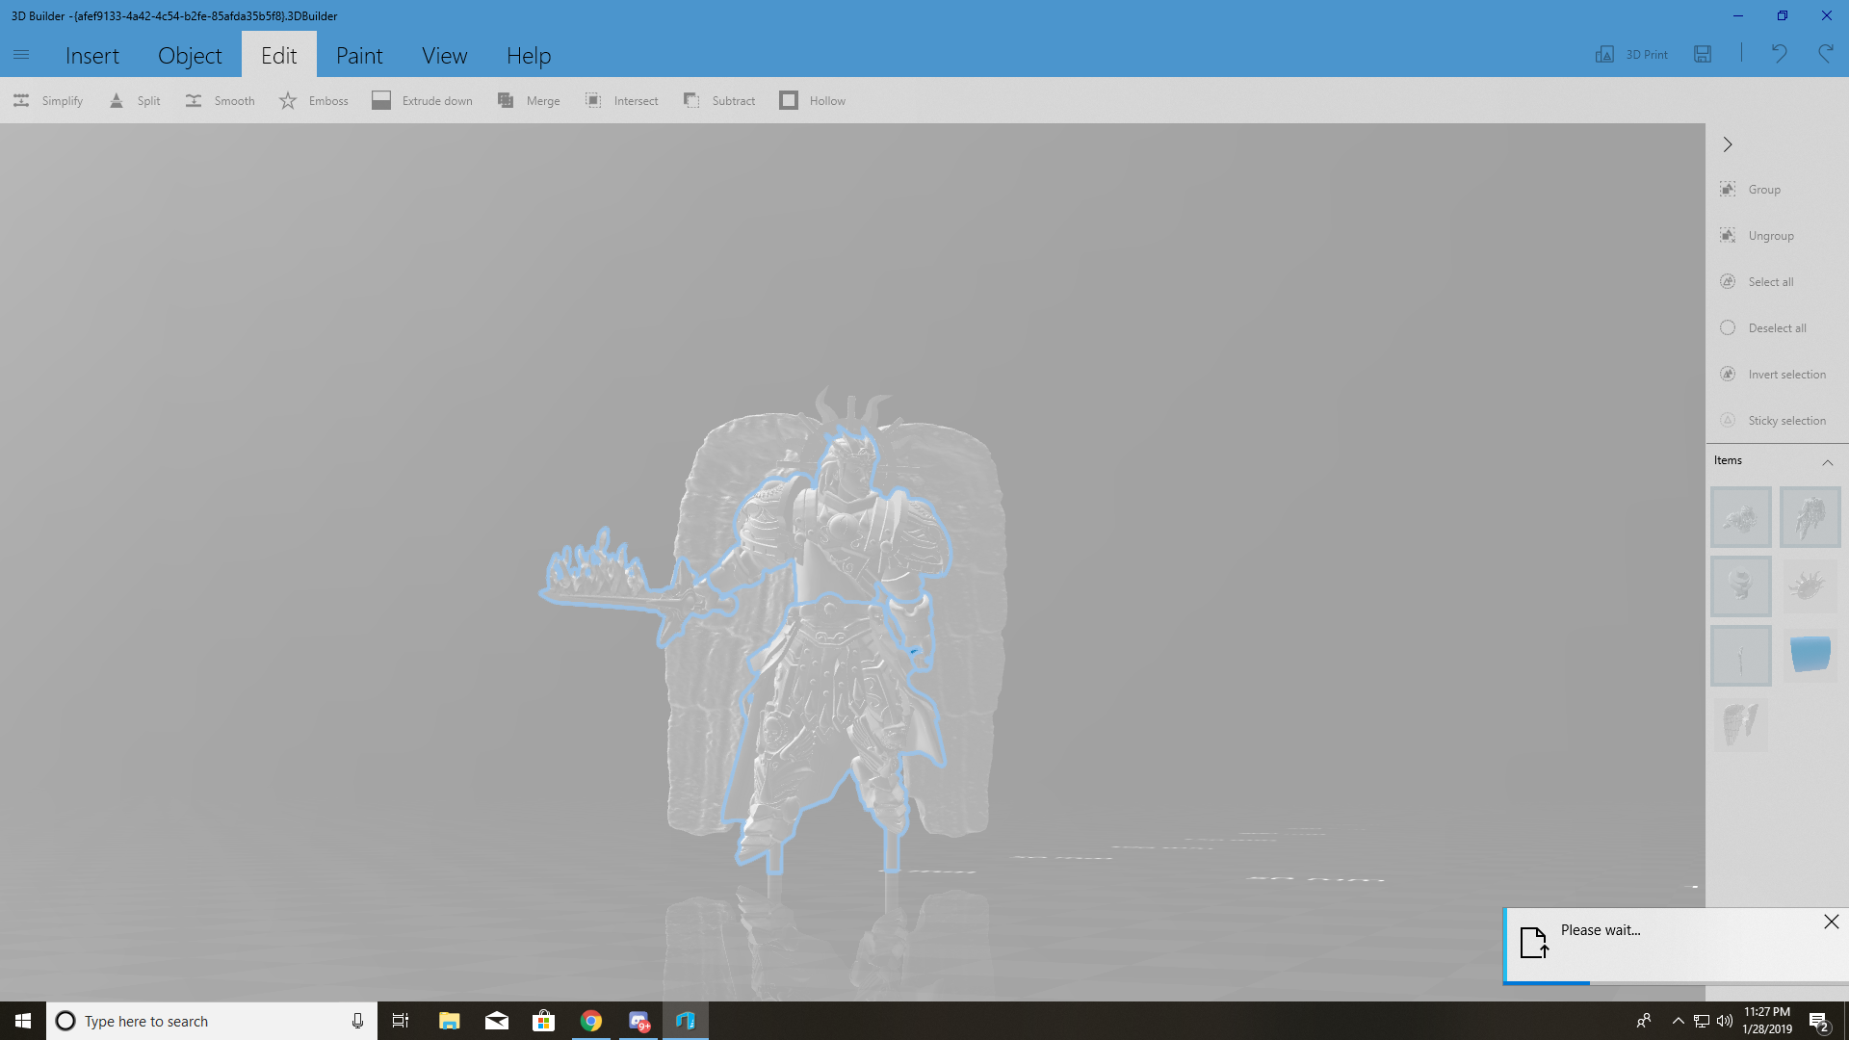Open the hamburger menu
Screen dimensions: 1849x1040
(21, 55)
